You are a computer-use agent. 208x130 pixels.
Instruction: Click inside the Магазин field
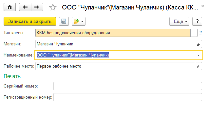tap(115, 44)
